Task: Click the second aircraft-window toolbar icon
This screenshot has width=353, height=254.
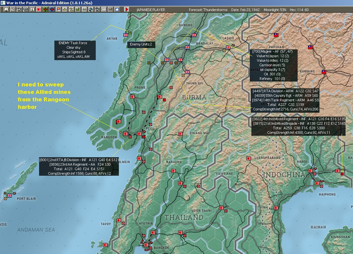Action: point(26,9)
